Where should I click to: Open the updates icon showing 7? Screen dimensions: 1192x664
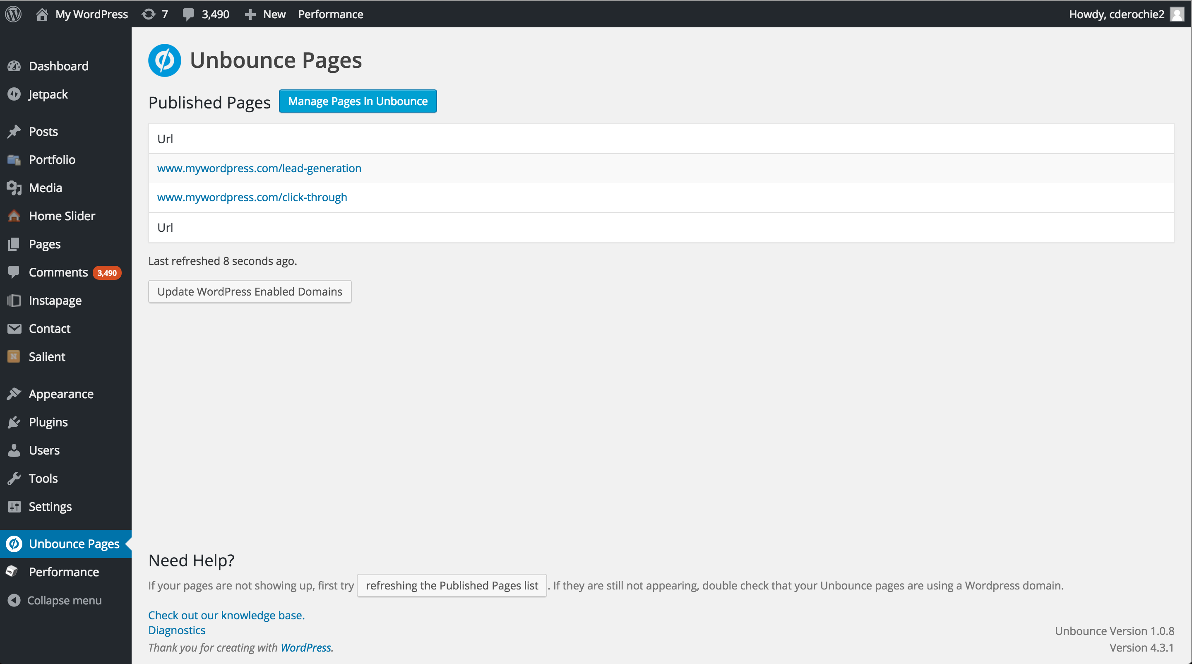(149, 14)
